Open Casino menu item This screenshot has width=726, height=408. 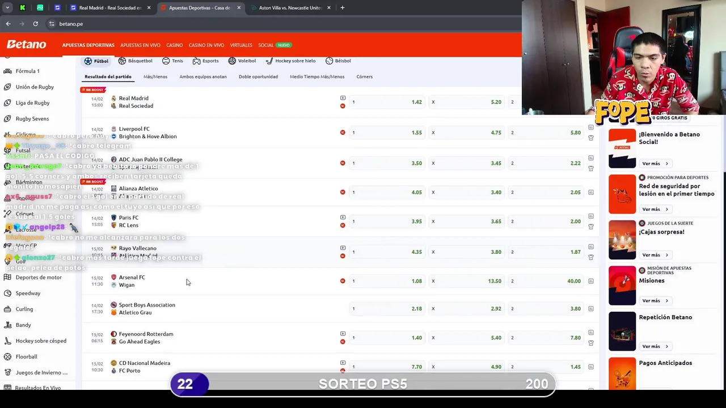click(174, 45)
